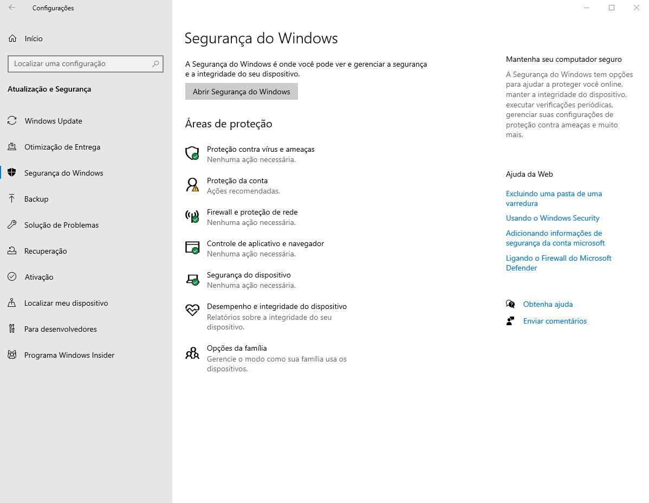Click the firewall and network protection icon
This screenshot has width=649, height=503.
coord(192,216)
